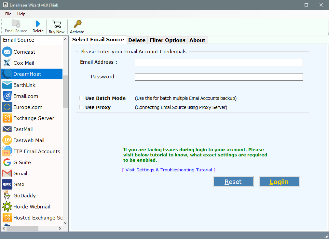Select the G Suite Google icon
This screenshot has height=239, width=329.
[x=7, y=162]
